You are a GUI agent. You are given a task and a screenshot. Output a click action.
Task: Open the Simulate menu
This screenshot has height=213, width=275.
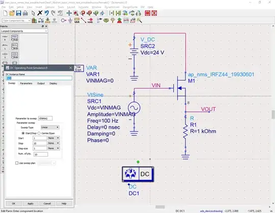[x=84, y=7]
